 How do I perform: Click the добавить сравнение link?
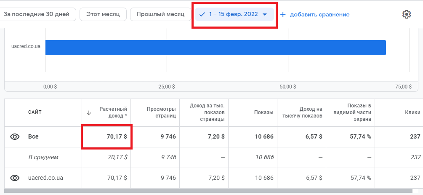(x=320, y=15)
